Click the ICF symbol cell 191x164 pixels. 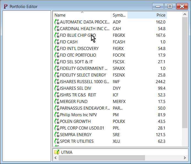tap(116, 95)
